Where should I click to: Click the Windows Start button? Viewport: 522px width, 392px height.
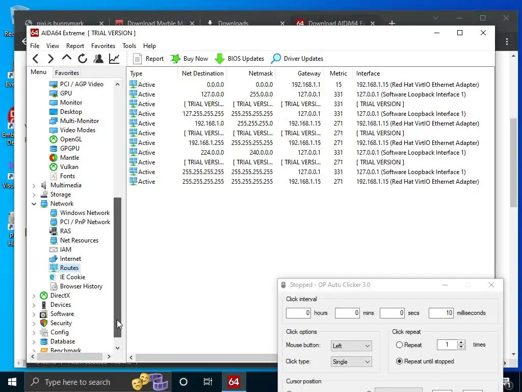(12, 382)
